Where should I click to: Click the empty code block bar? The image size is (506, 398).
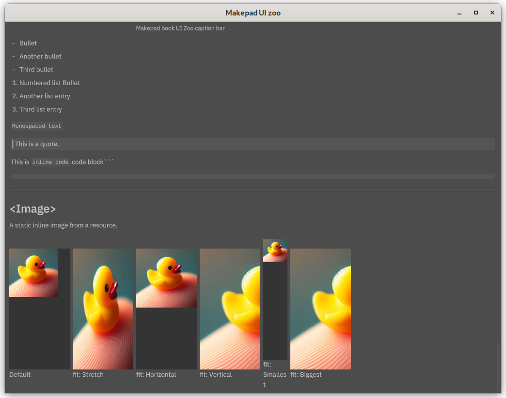(x=253, y=176)
